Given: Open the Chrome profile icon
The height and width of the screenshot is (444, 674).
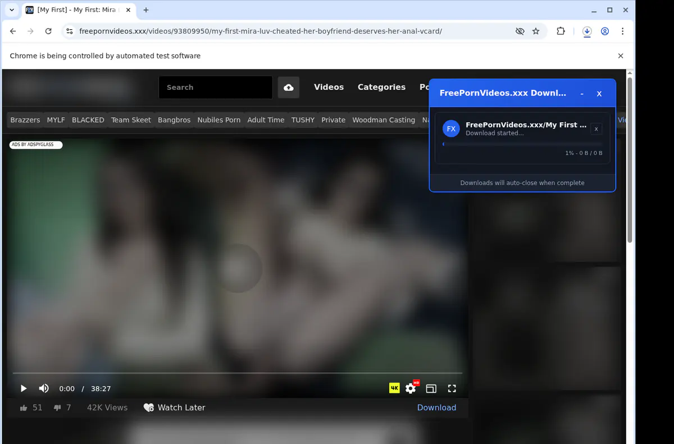Looking at the screenshot, I should pyautogui.click(x=605, y=31).
